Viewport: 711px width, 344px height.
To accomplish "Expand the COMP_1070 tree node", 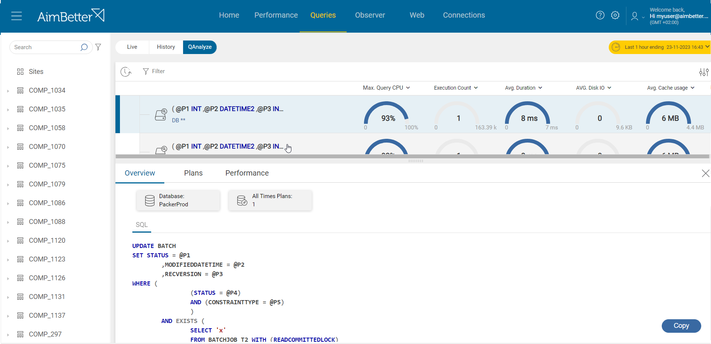I will (x=8, y=147).
